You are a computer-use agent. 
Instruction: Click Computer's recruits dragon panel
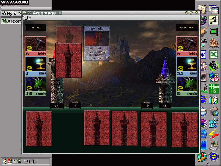click(x=187, y=86)
